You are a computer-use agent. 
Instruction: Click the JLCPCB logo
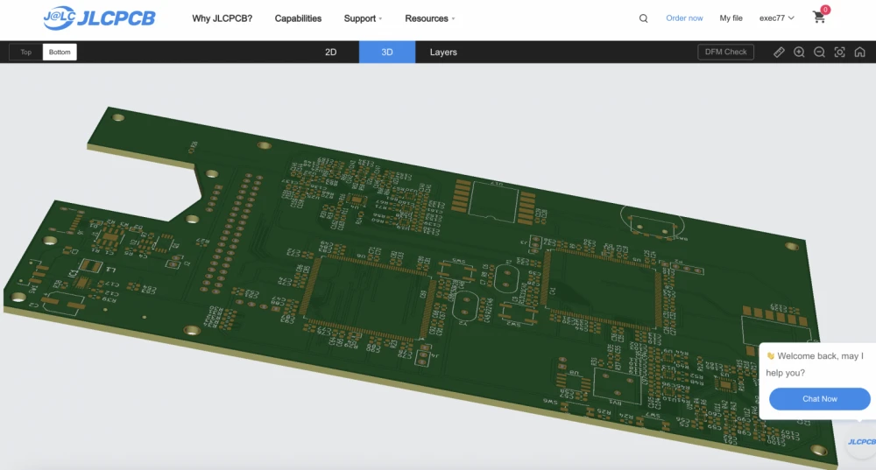point(99,18)
